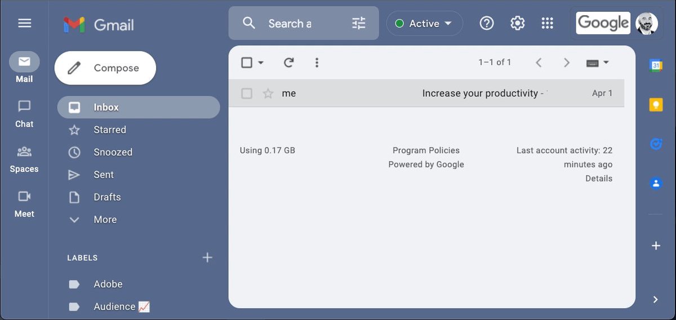
Task: Create a new label with plus icon
Action: tap(207, 257)
